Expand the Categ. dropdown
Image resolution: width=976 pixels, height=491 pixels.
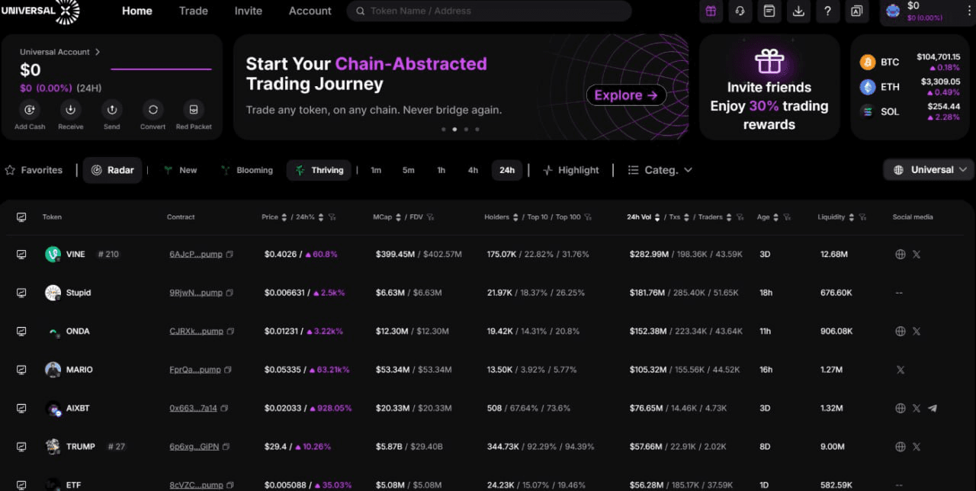tap(660, 170)
